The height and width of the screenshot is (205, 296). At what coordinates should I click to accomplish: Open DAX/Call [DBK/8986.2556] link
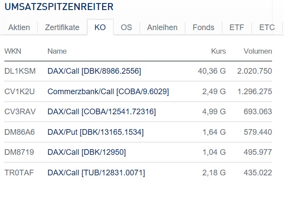point(94,71)
